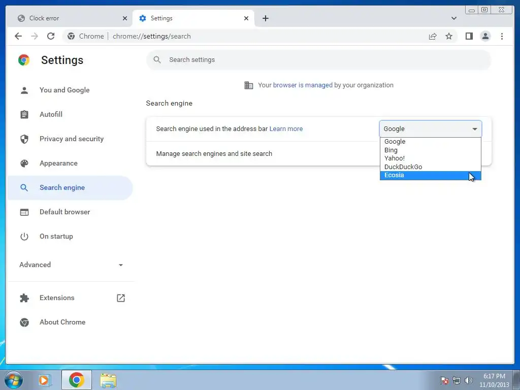Click the Extensions external link icon
520x390 pixels.
click(x=121, y=298)
